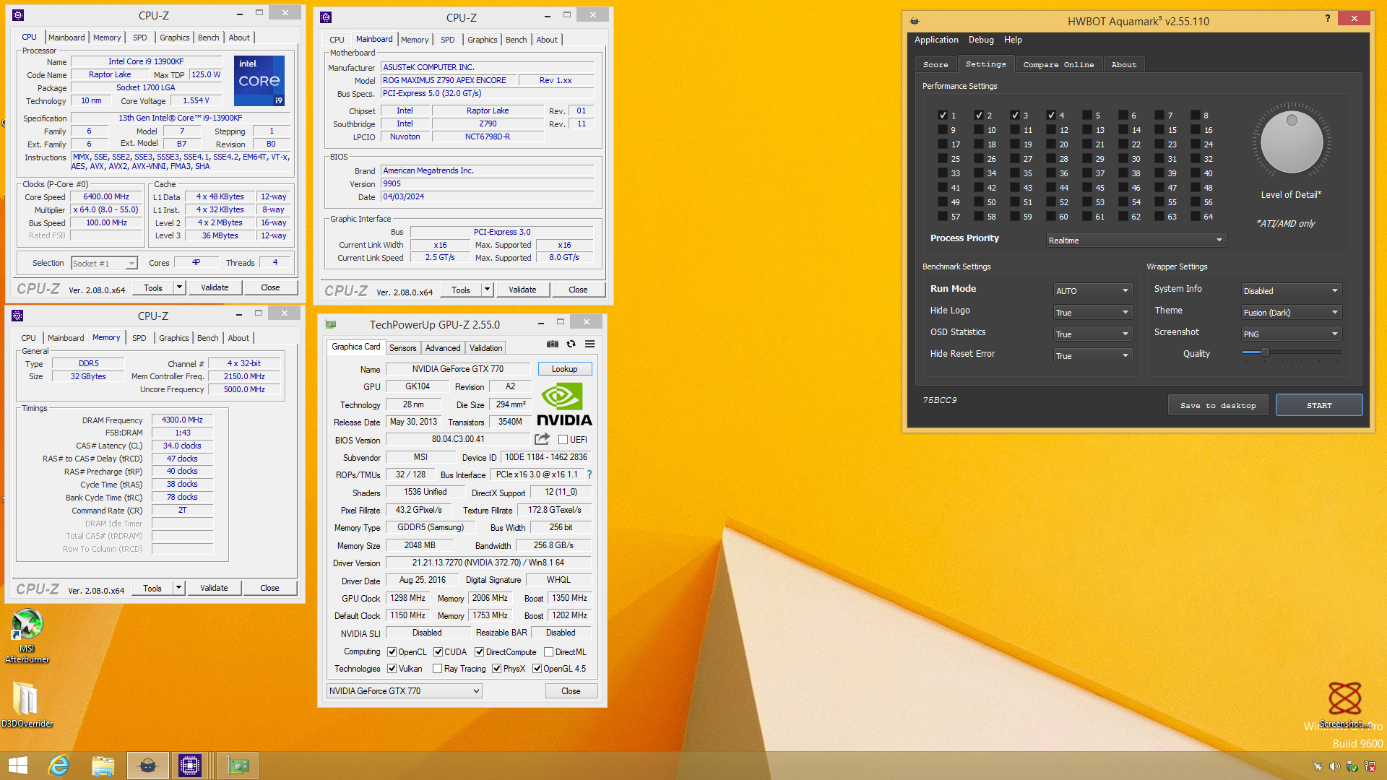Open the Aquamark Debug menu
Viewport: 1387px width, 780px height.
tap(981, 40)
